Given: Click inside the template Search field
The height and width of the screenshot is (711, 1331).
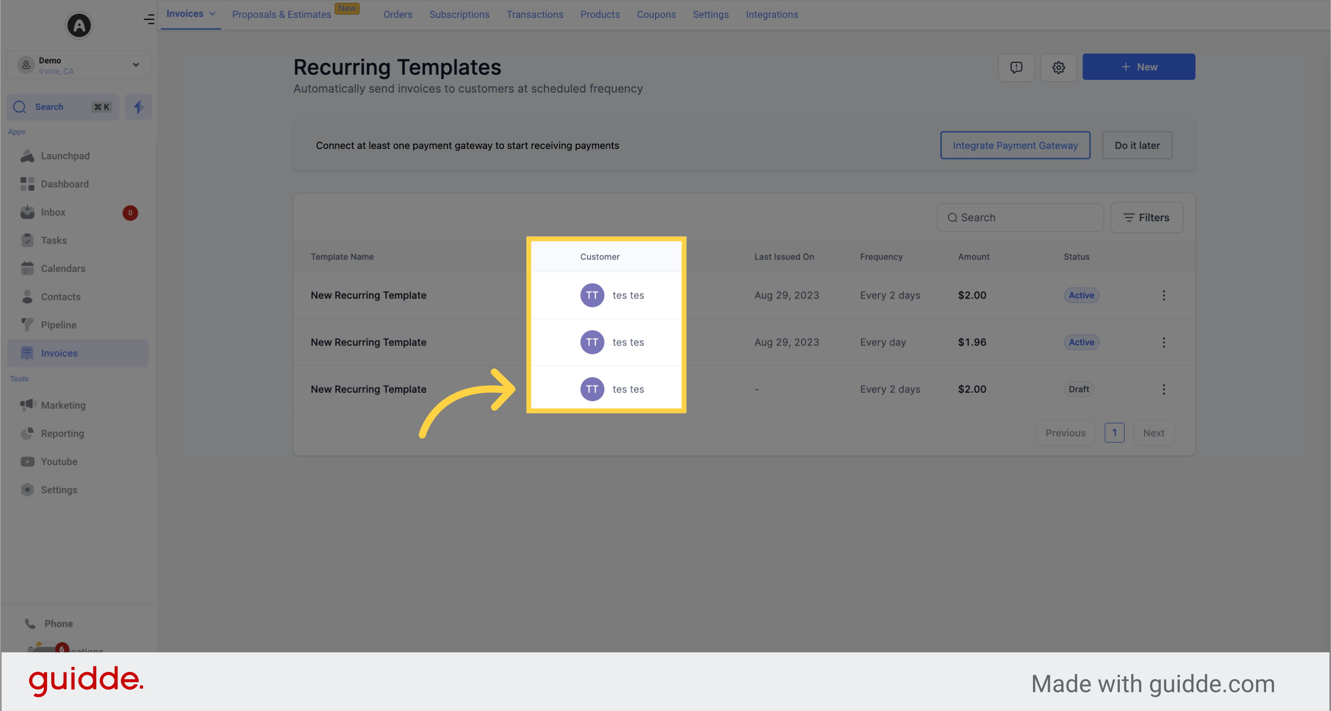Looking at the screenshot, I should click(x=1019, y=217).
